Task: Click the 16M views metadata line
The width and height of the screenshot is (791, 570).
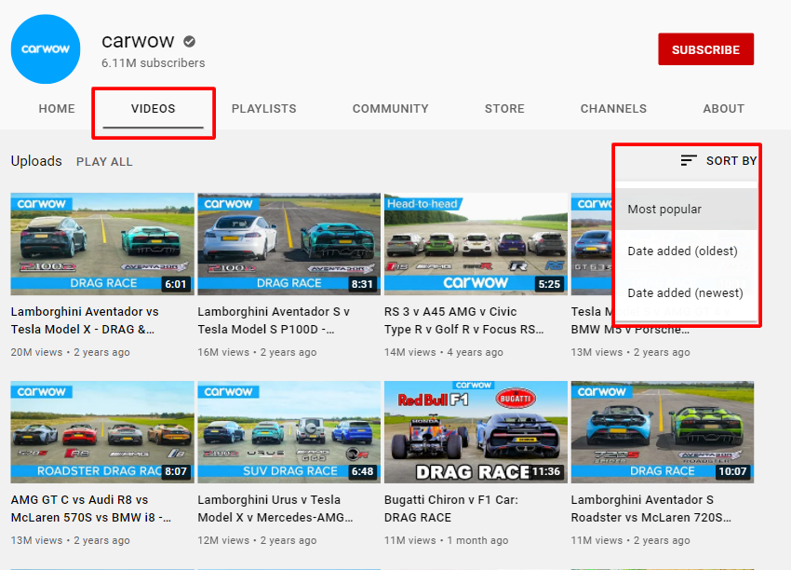Action: pos(257,352)
